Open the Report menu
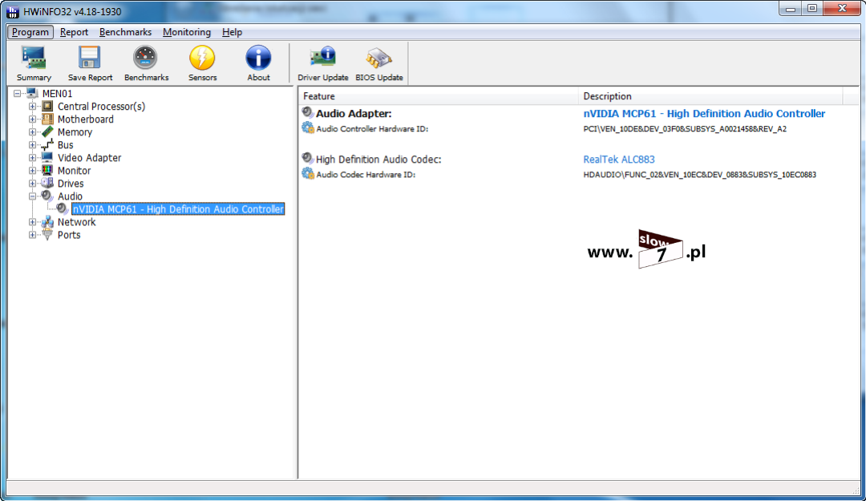 point(74,32)
